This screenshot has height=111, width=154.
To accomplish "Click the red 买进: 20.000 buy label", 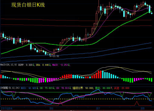I will tap(122, 88).
